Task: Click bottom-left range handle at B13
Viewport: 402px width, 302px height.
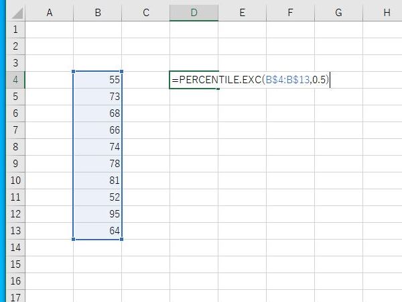Action: (74, 240)
